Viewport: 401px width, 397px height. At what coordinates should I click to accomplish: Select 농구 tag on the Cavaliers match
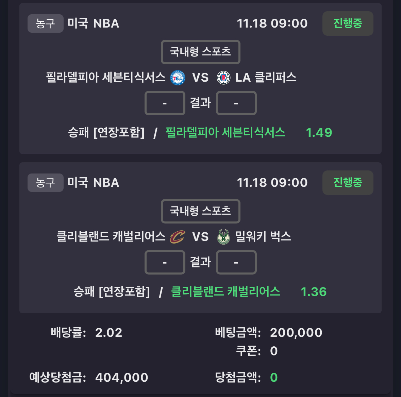(45, 183)
